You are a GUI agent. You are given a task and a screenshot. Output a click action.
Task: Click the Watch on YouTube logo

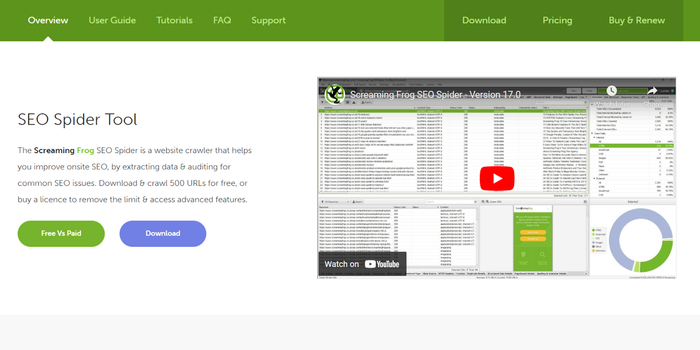382,264
